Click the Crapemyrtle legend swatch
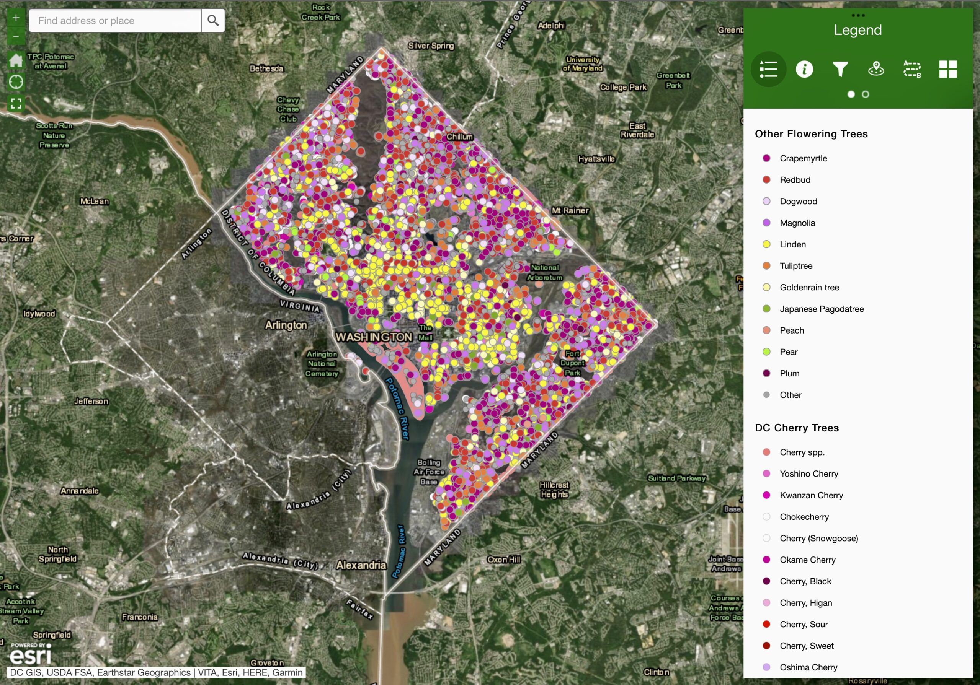Screen dimensions: 980x685 pyautogui.click(x=766, y=158)
